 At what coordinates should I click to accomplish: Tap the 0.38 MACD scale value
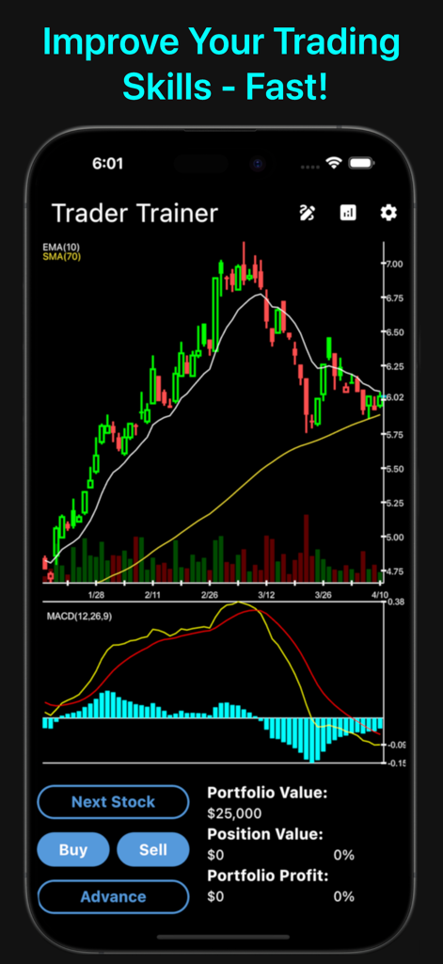395,602
